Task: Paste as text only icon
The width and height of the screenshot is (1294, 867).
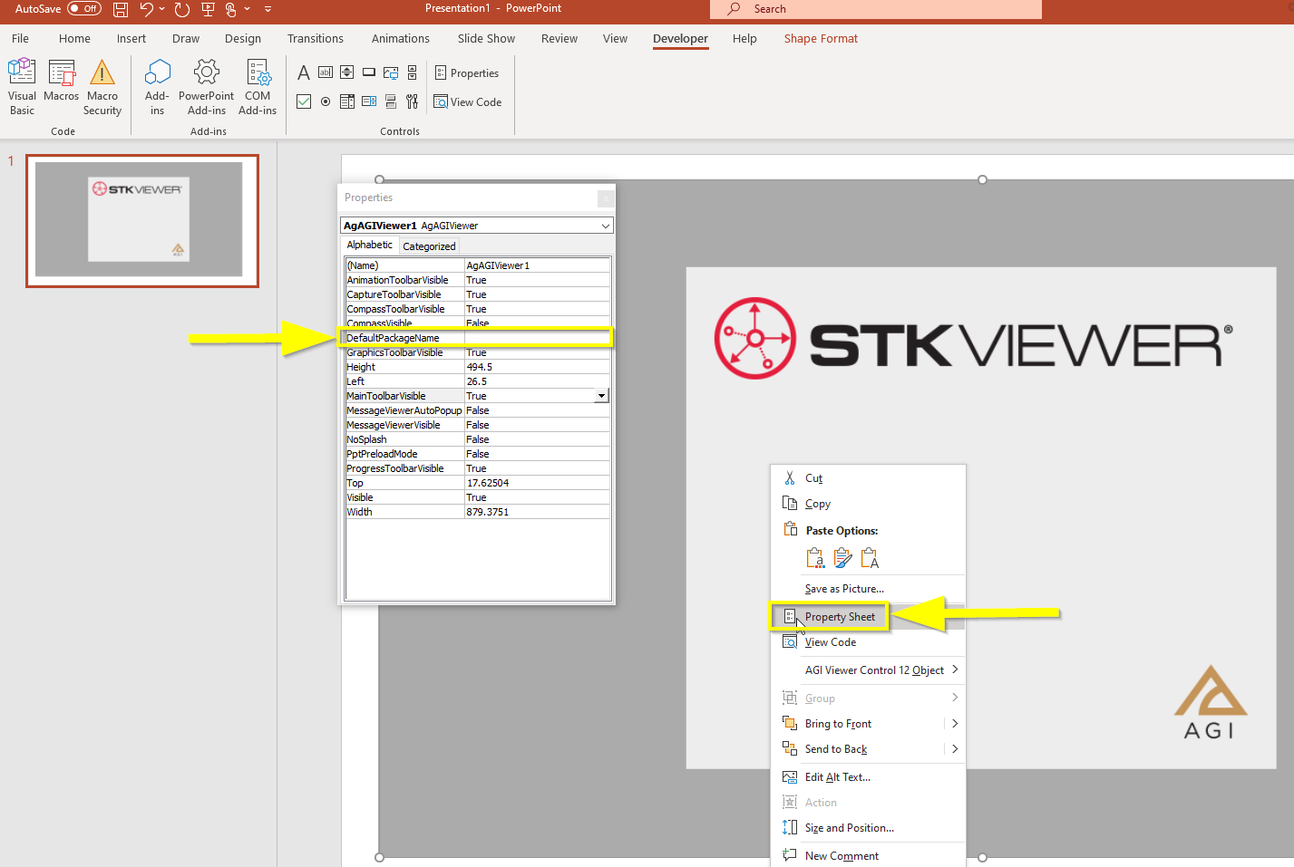Action: tap(870, 558)
